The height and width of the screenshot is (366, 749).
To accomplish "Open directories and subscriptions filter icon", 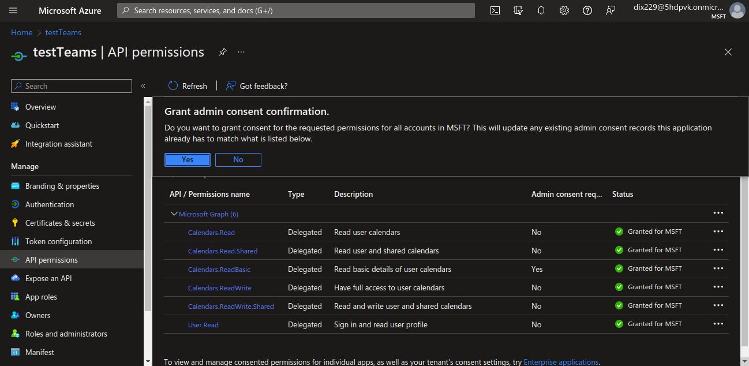I will tap(518, 10).
